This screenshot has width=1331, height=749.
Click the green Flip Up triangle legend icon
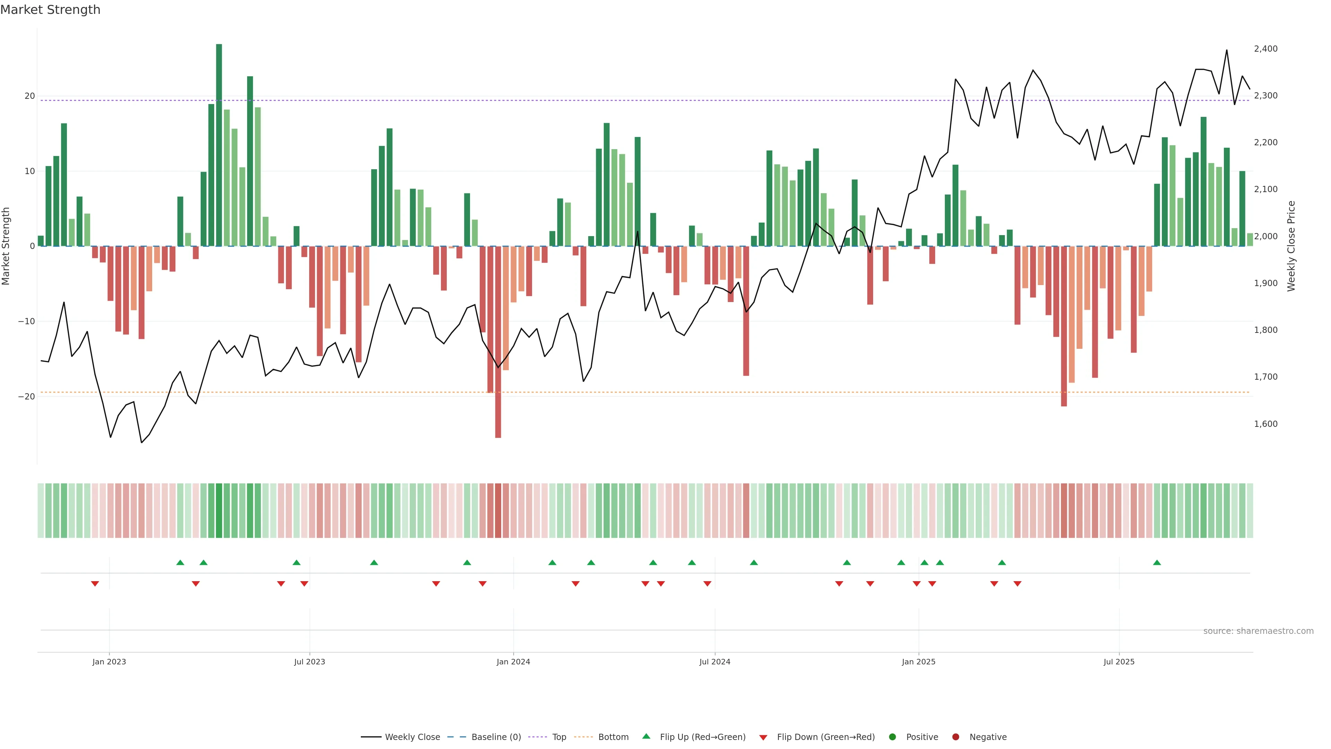pyautogui.click(x=646, y=737)
